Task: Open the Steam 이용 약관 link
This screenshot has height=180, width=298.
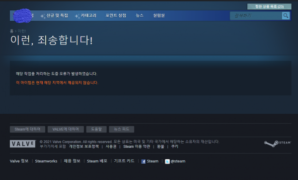Action: click(x=137, y=146)
